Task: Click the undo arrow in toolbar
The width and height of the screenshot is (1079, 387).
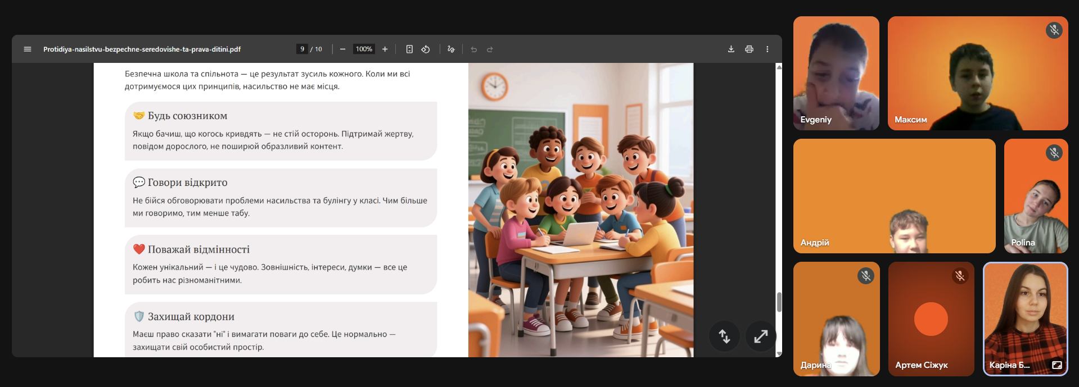Action: [473, 49]
